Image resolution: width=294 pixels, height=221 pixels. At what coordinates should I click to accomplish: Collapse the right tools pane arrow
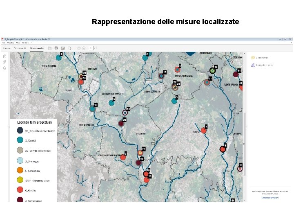coord(246,127)
